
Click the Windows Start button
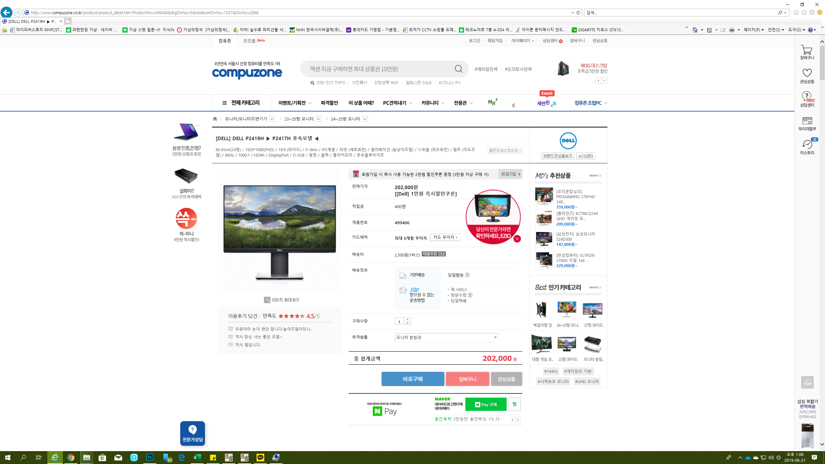pyautogui.click(x=8, y=457)
